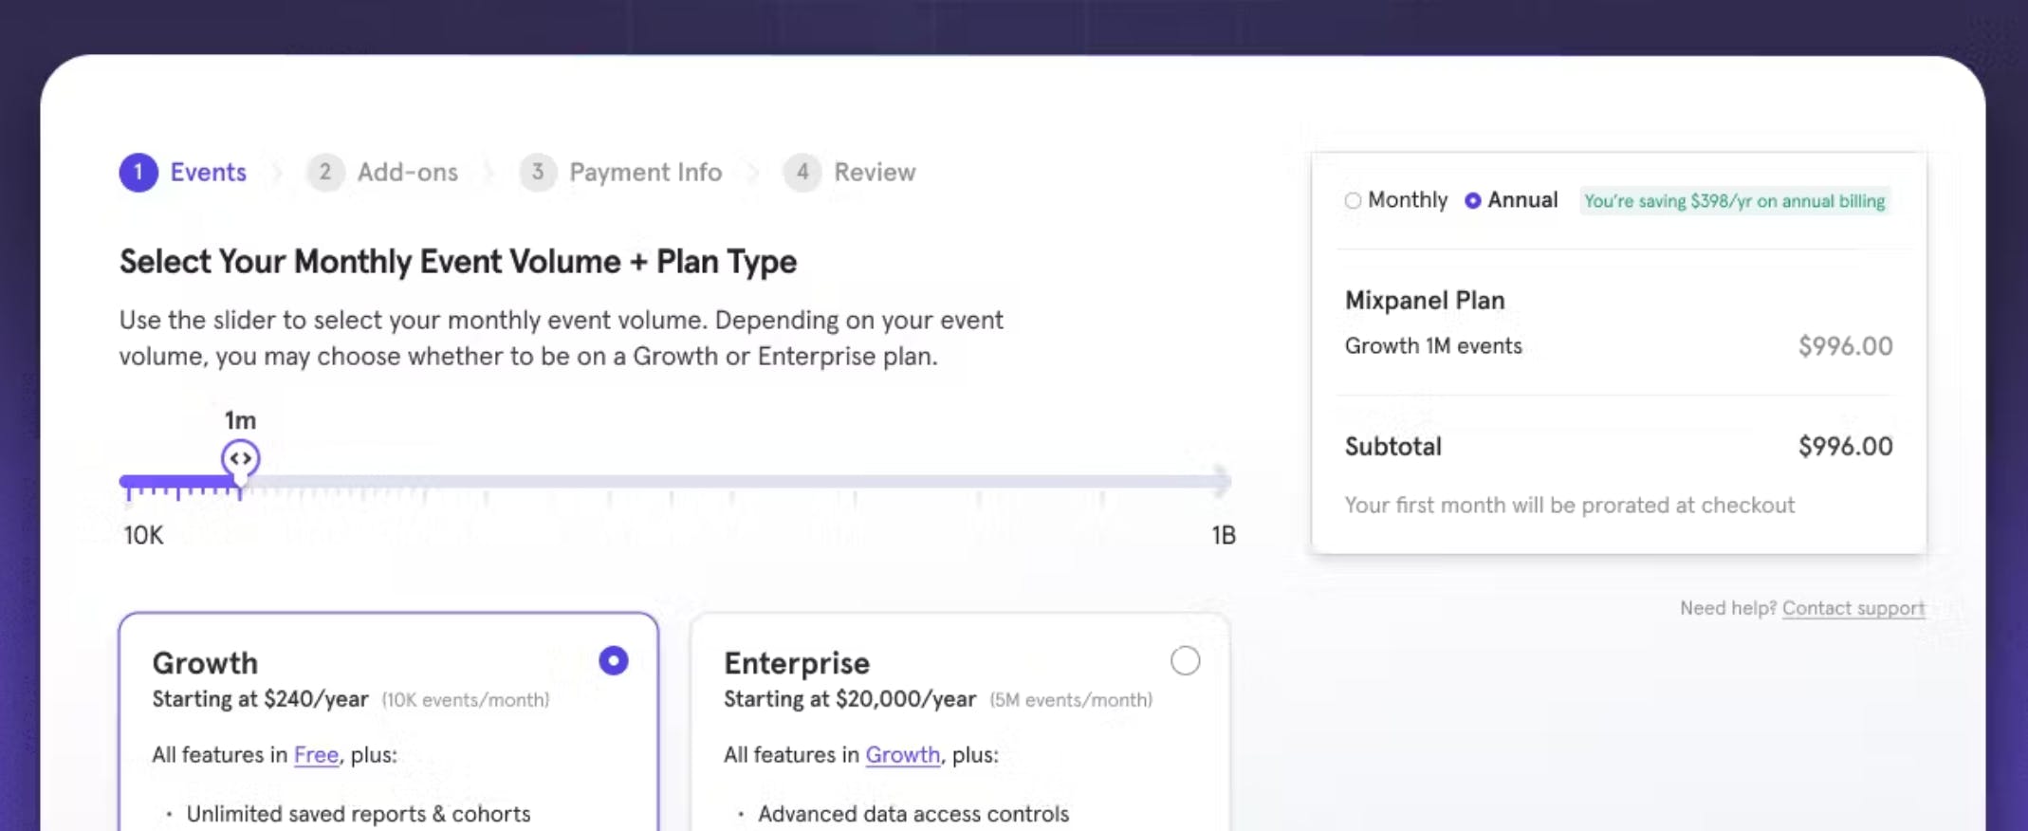The height and width of the screenshot is (831, 2028).
Task: Click the 1B maximum label
Action: [1224, 535]
